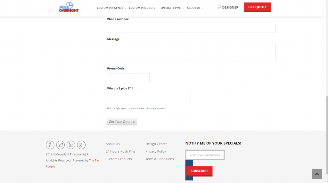
Task: Click the red Get Quote button
Action: pos(257,7)
